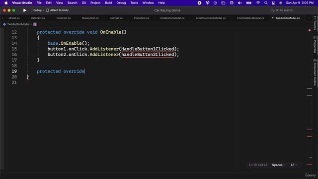Screen dimensions: 318x179
Task: Open the Help menu
Action: [x=161, y=3]
